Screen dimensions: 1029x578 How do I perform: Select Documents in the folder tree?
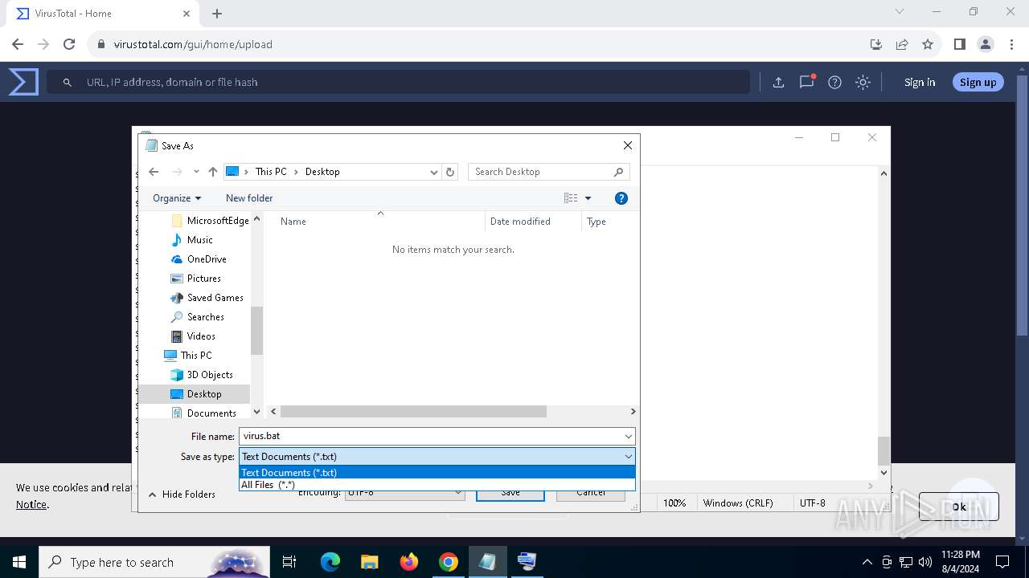(211, 413)
